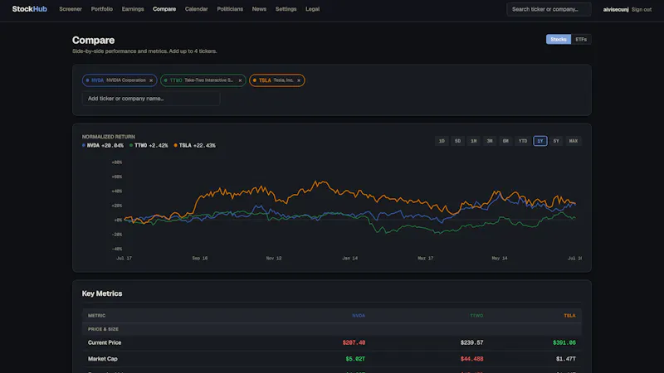Go to the Earnings page

(x=133, y=9)
